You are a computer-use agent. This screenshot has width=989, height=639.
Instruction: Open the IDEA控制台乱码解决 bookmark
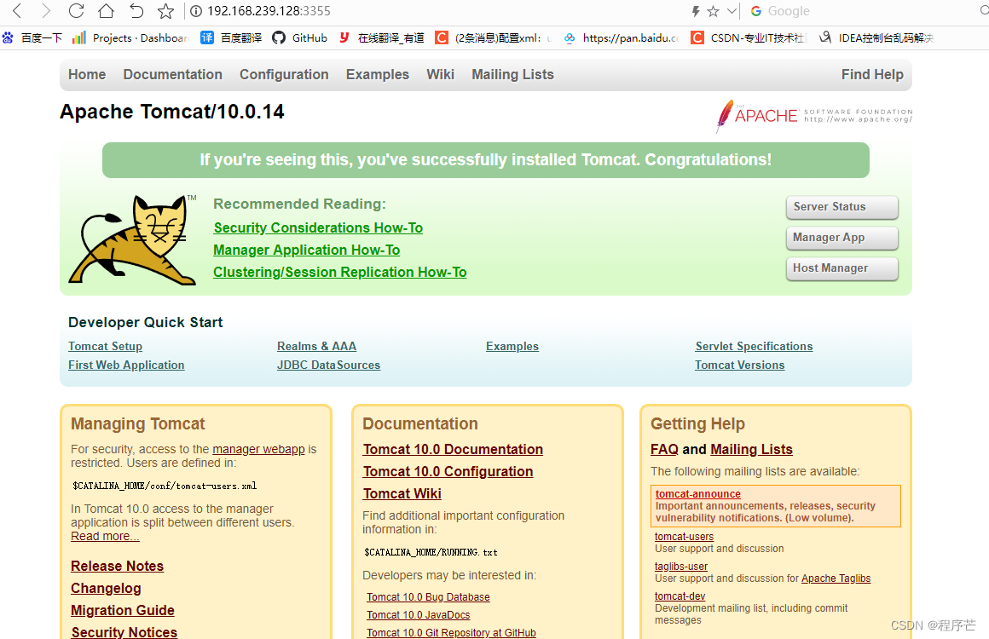coord(876,37)
